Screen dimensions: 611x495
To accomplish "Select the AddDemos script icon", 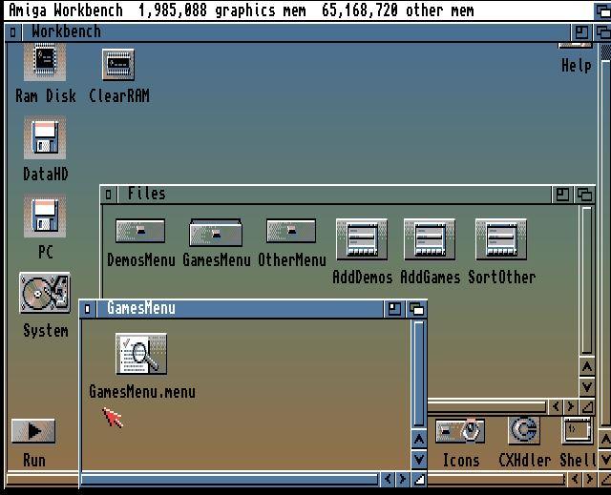I will (x=362, y=239).
